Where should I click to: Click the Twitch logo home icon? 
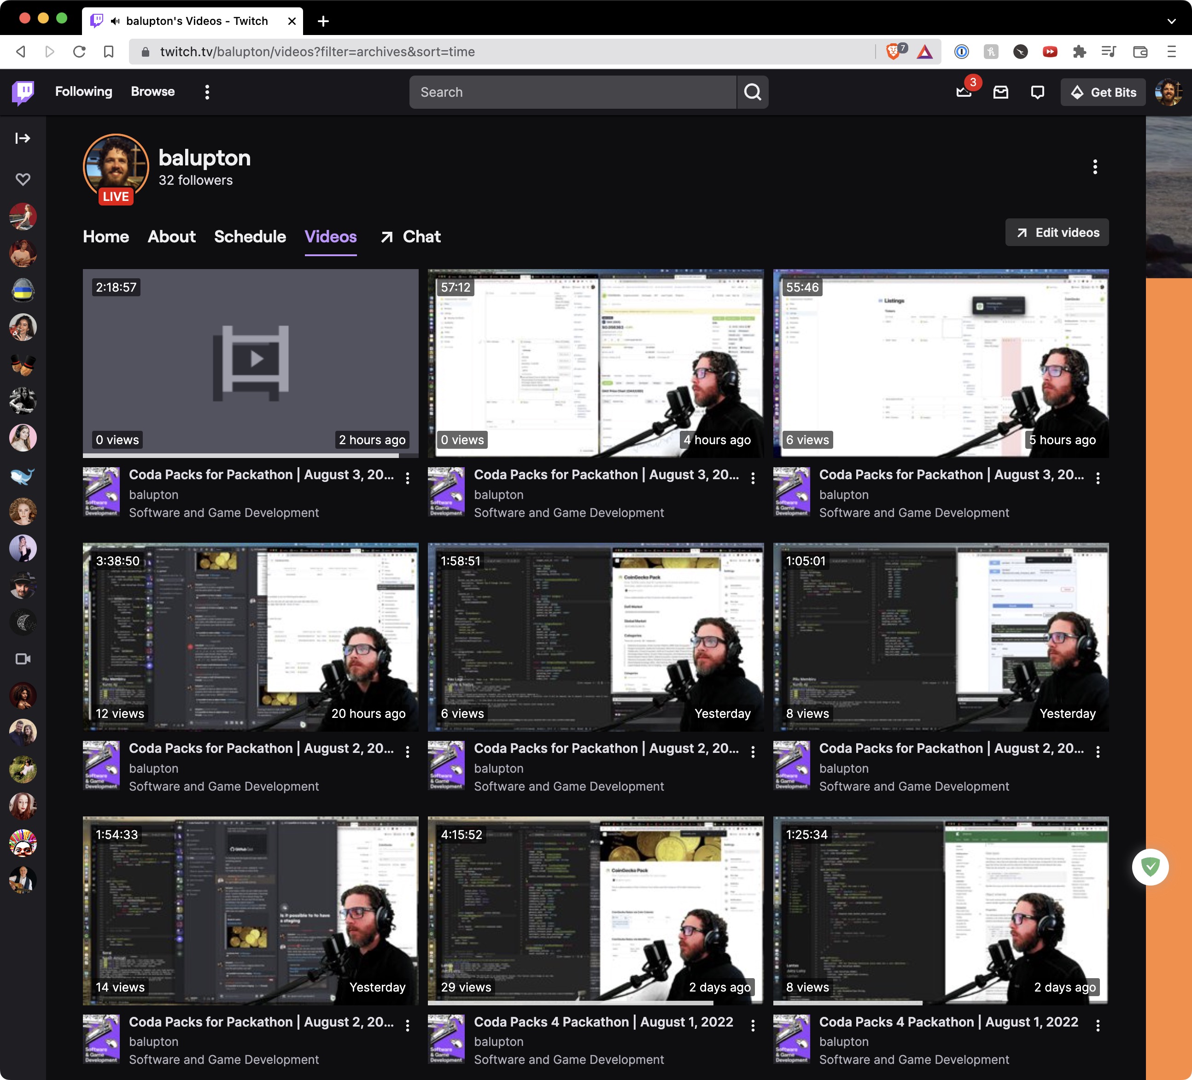coord(23,92)
